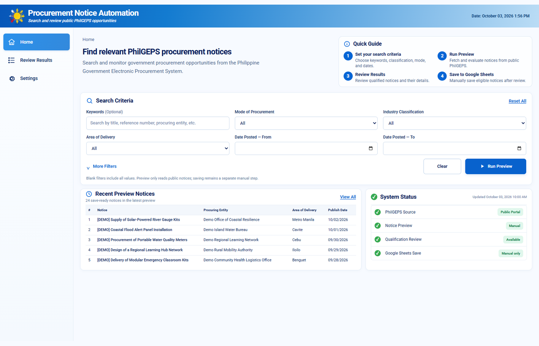The height and width of the screenshot is (346, 539).
Task: Click the Available status badge
Action: coord(513,240)
